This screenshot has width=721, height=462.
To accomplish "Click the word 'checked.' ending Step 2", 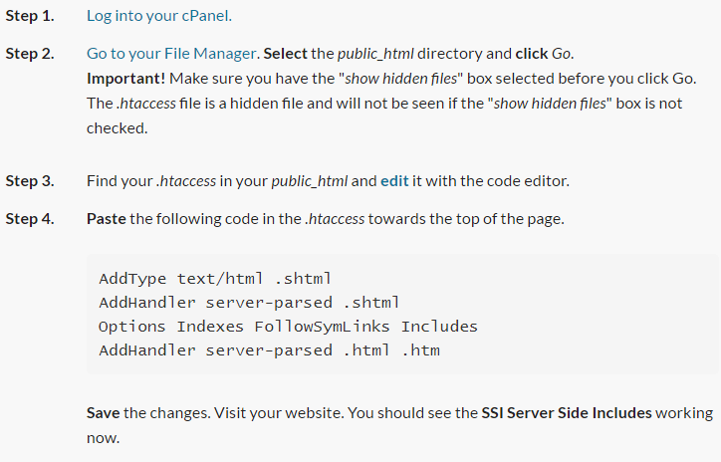I will (116, 128).
